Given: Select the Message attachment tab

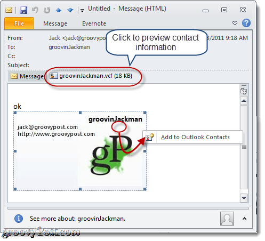Looking at the screenshot, I should [27, 76].
